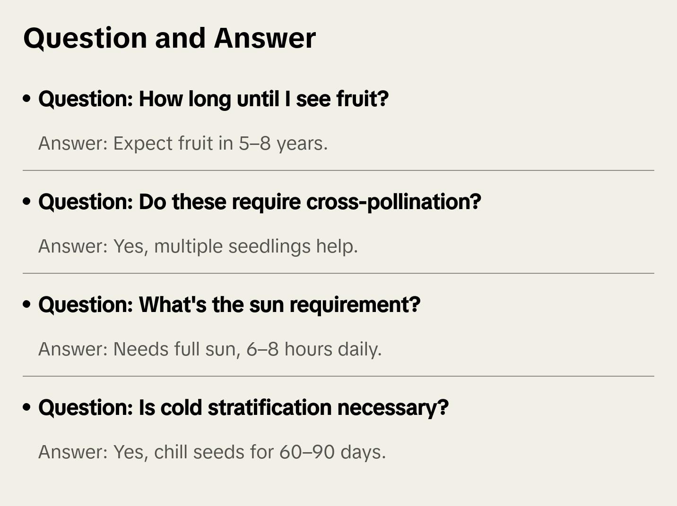Click the answer 'Expect fruit in 5–8 years.'
677x506 pixels.
coord(183,143)
